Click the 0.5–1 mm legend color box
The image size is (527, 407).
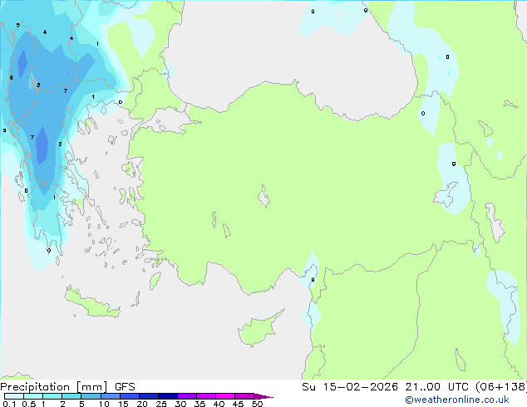click(x=33, y=396)
